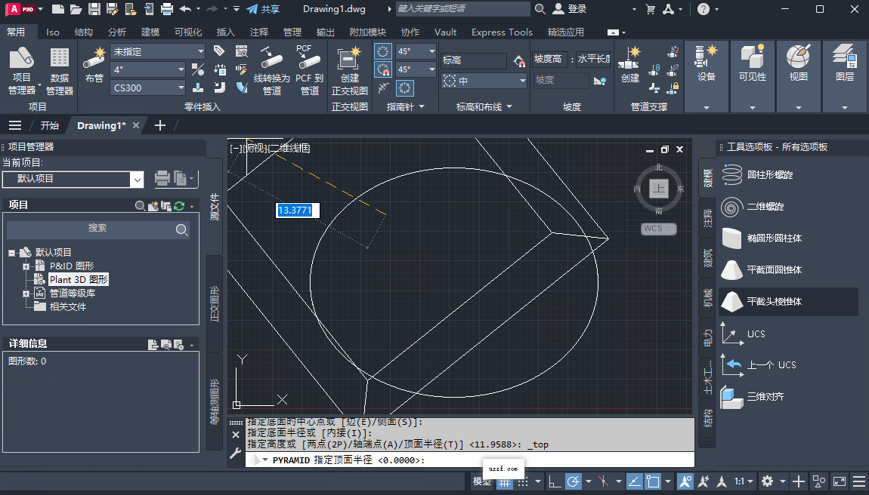Screen dimensions: 869x495
Task: Click the 可视性 visibility tool
Action: [752, 67]
